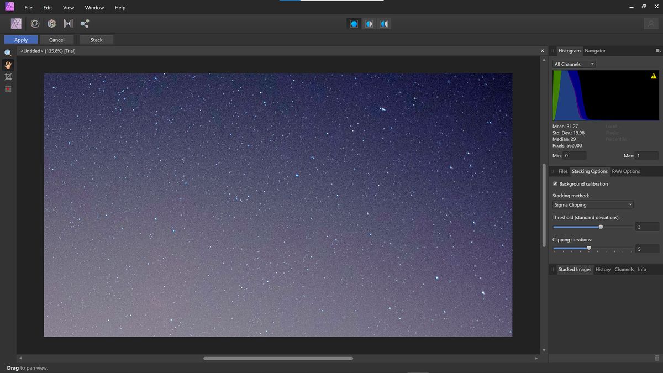663x373 pixels.
Task: Open the View menu
Action: tap(68, 7)
